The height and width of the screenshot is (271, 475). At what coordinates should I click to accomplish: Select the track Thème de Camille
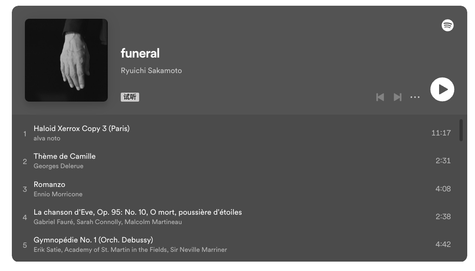click(64, 156)
